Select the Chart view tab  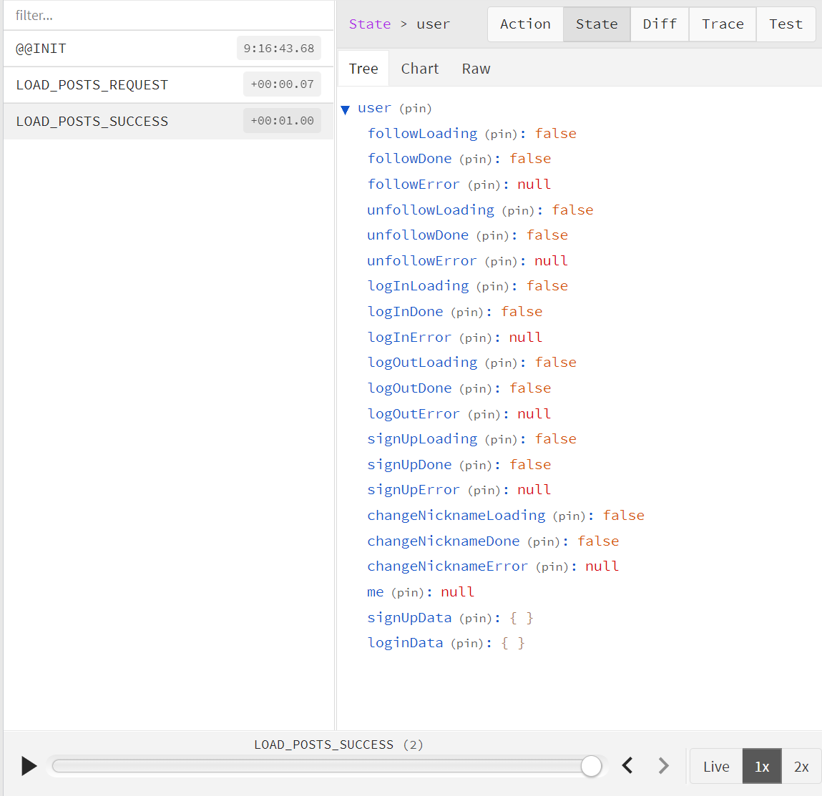pyautogui.click(x=420, y=69)
